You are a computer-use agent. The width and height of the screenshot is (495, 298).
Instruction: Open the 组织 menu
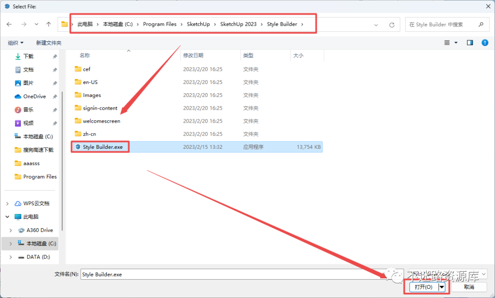pos(16,43)
